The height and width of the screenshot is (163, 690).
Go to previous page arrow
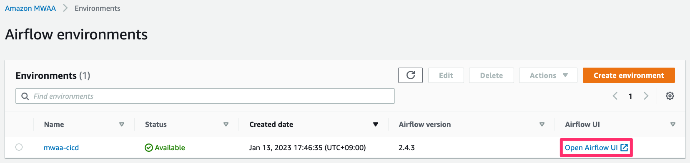[x=615, y=96]
